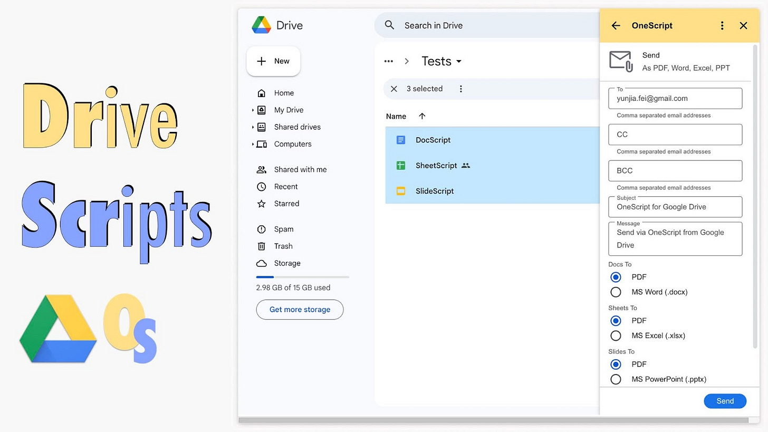Click the bottom horizontal scrollbar
Viewport: 768px width, 432px height.
(x=493, y=420)
